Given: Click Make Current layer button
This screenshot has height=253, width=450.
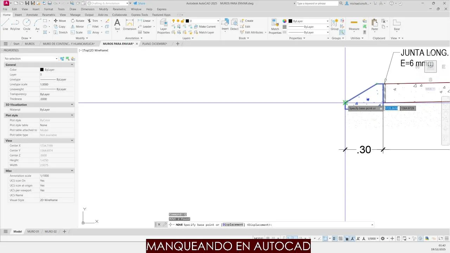Looking at the screenshot, I should [205, 27].
